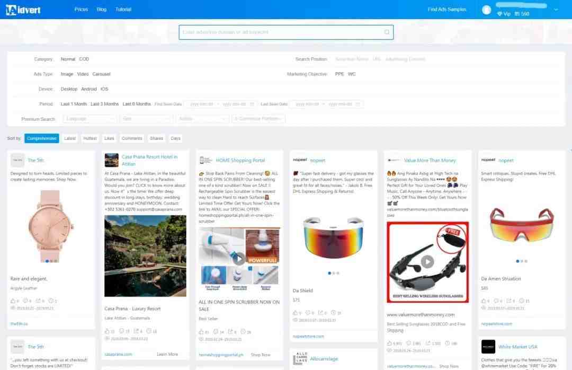This screenshot has width=572, height=370.
Task: Click the calendar icon in Last Seen Date
Action: tap(358, 104)
